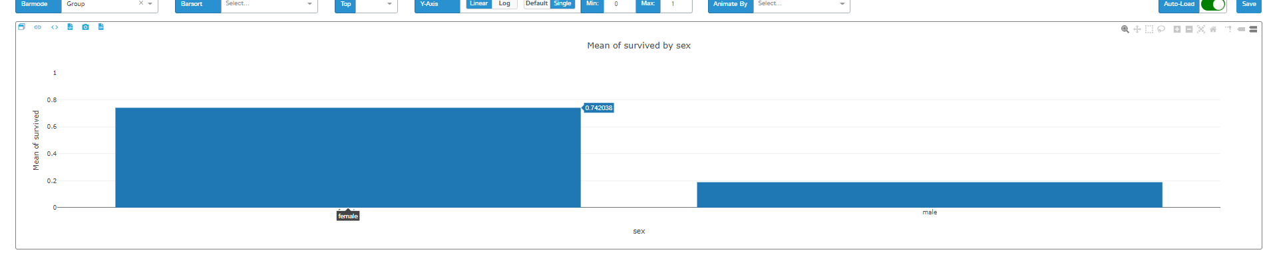Screen dimensions: 1263x280
Task: Click the Y-axis Max input field
Action: pos(675,5)
